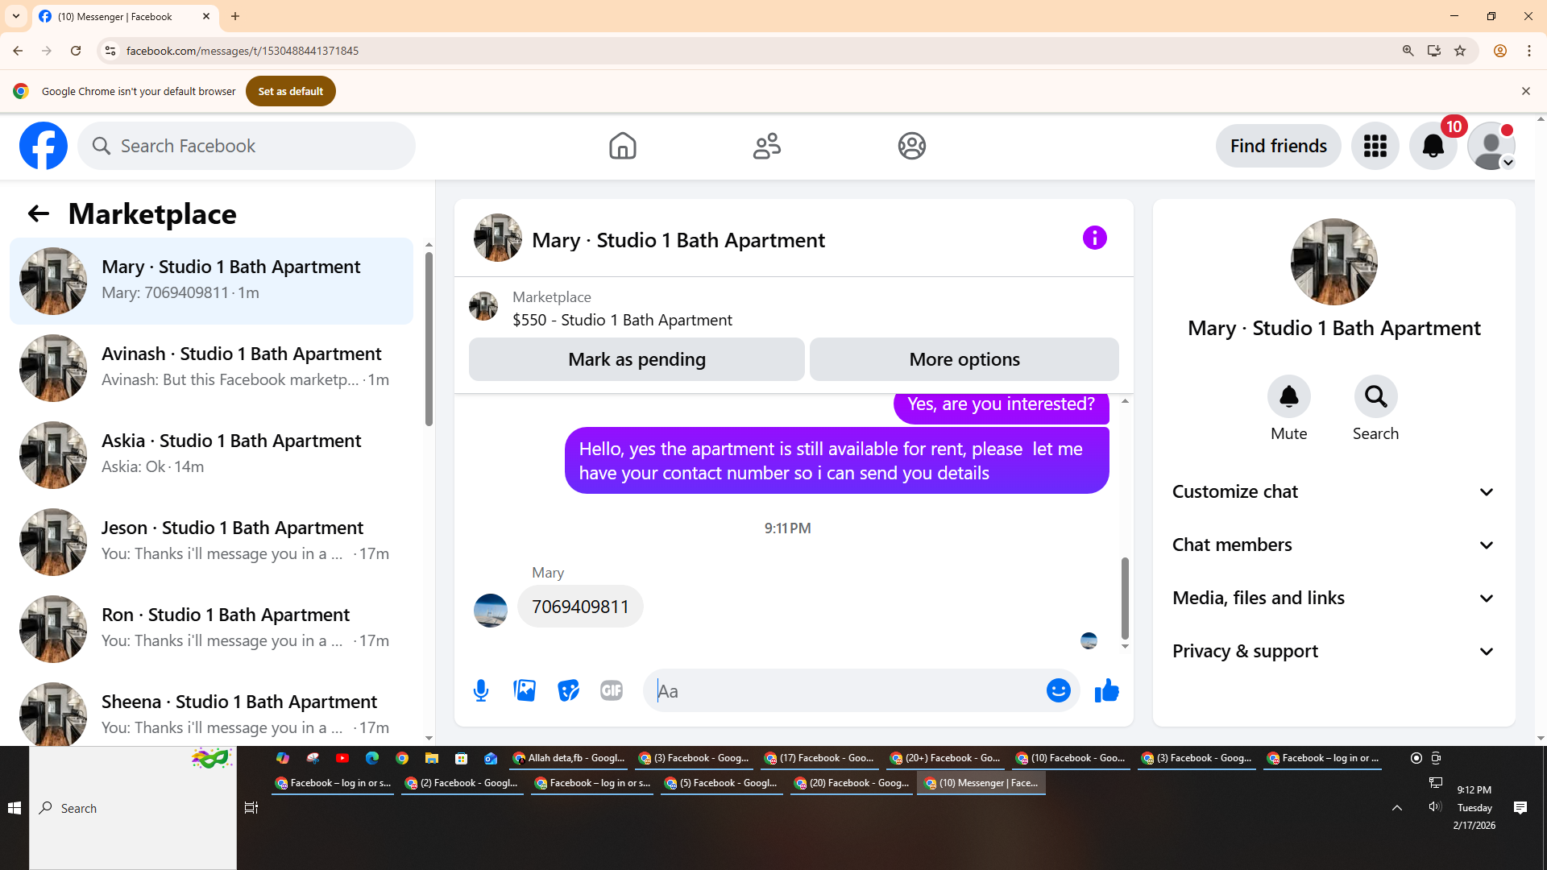Open the GIF picker icon

[x=612, y=690]
